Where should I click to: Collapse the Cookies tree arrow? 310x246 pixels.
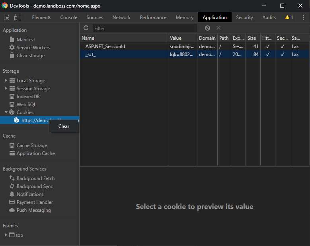pos(6,112)
